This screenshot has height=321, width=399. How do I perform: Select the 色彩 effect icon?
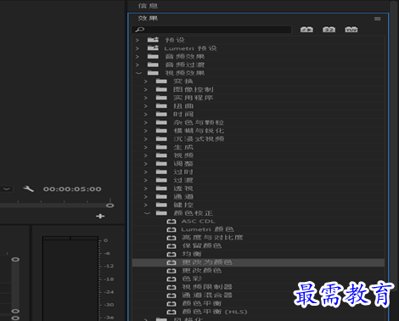171,279
